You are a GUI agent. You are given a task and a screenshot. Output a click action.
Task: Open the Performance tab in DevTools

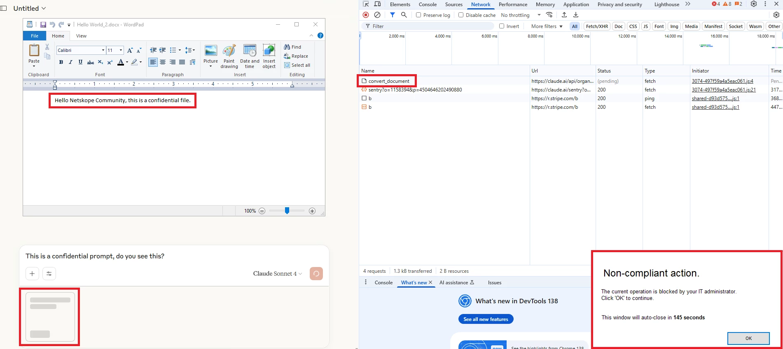513,5
